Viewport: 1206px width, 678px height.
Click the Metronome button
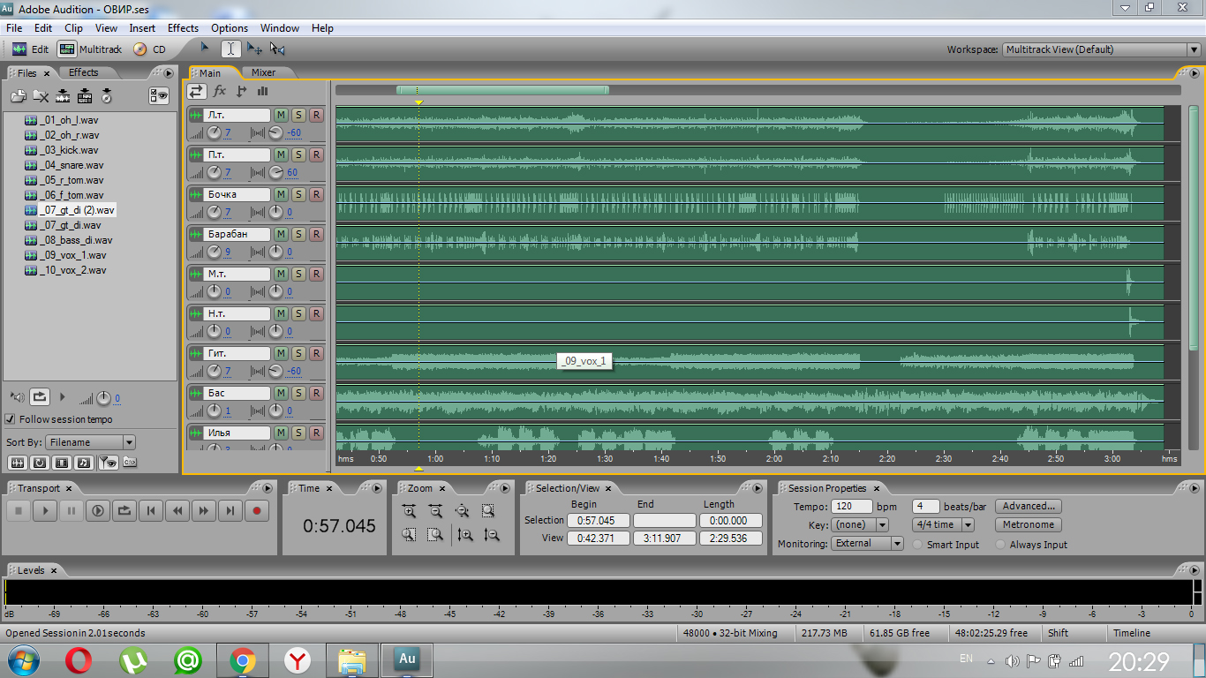click(1029, 524)
